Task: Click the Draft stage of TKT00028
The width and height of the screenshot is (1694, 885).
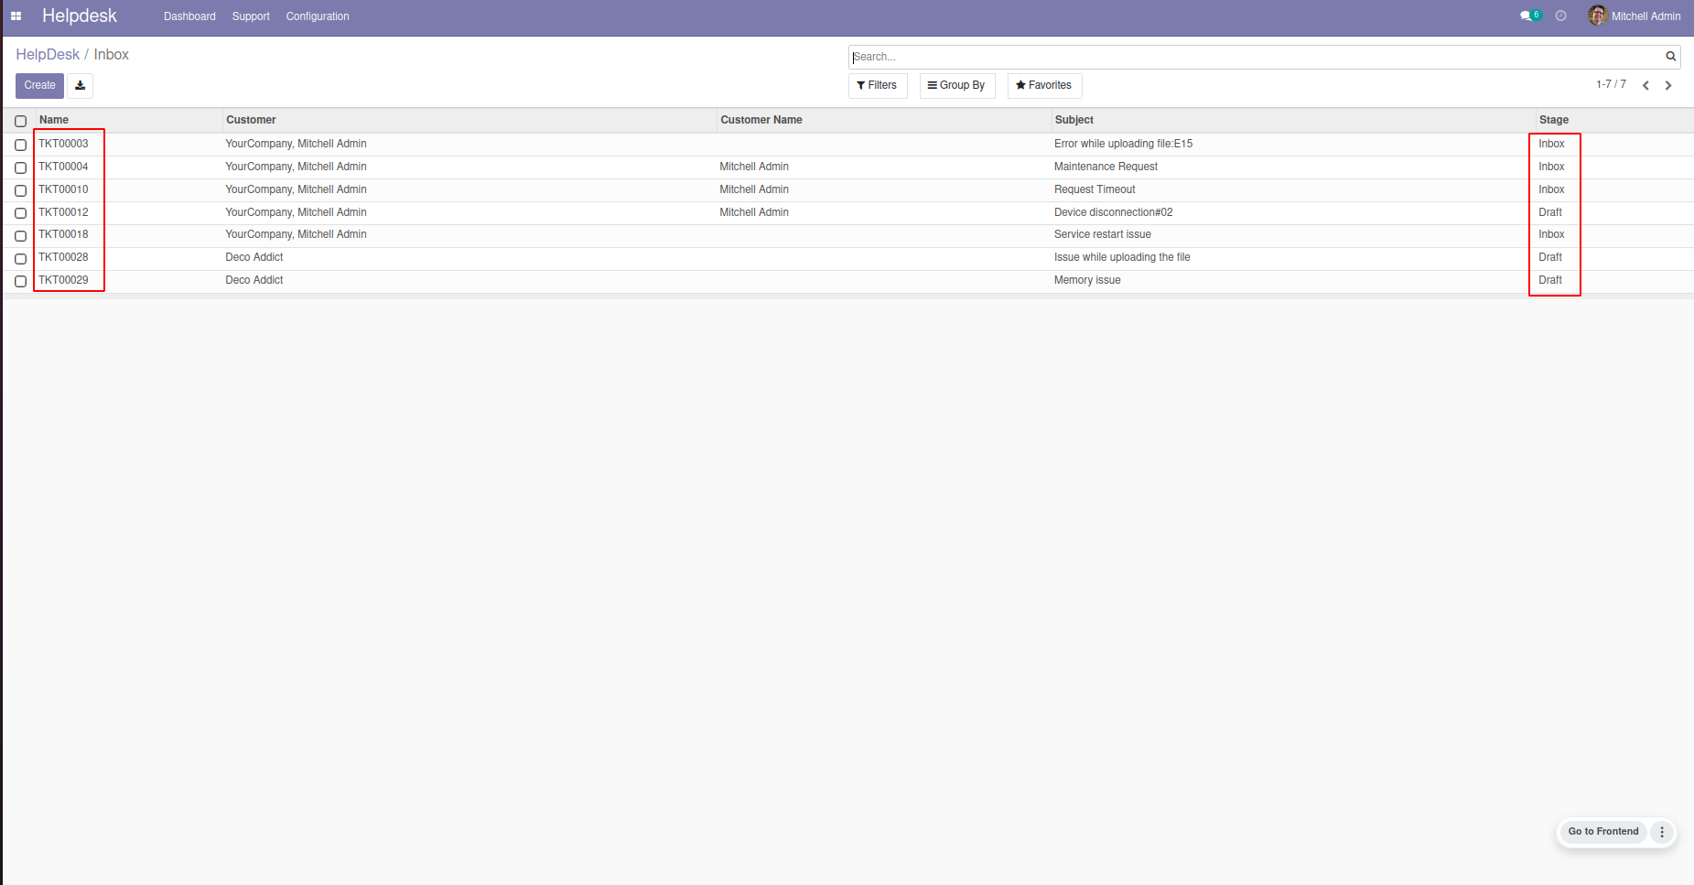Action: [1550, 257]
